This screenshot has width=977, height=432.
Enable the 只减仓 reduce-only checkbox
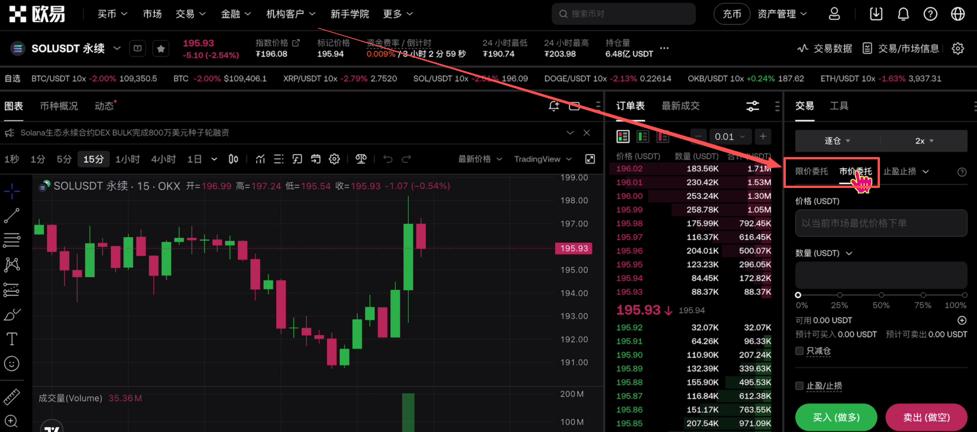pos(799,351)
